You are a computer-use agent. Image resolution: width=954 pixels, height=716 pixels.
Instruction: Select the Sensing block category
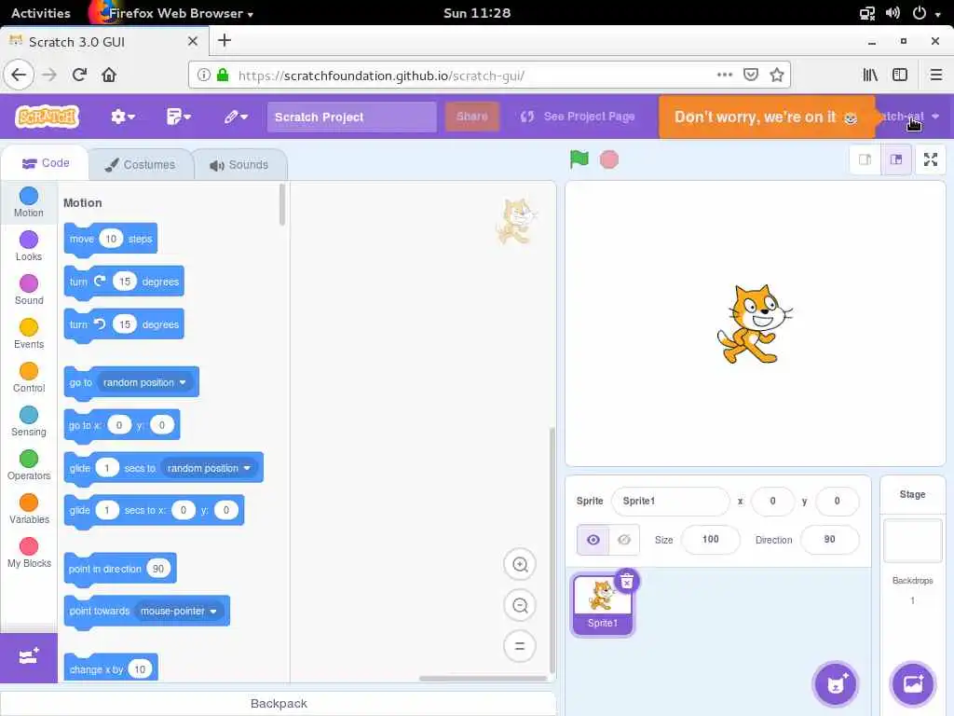click(x=29, y=421)
